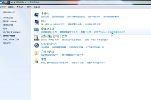Select 系统和安全 in the sidebar
Viewport: 151px width, 100px height.
(8, 18)
